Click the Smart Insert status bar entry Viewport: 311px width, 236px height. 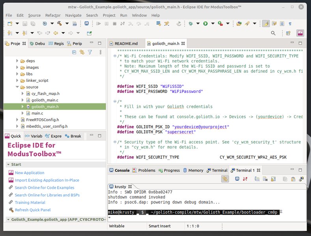point(160,226)
